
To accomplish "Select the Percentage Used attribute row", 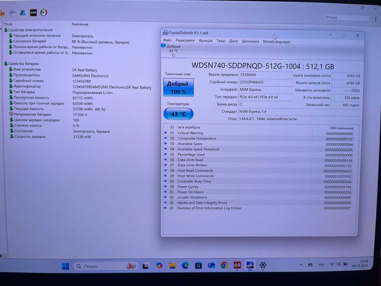I will (x=259, y=155).
